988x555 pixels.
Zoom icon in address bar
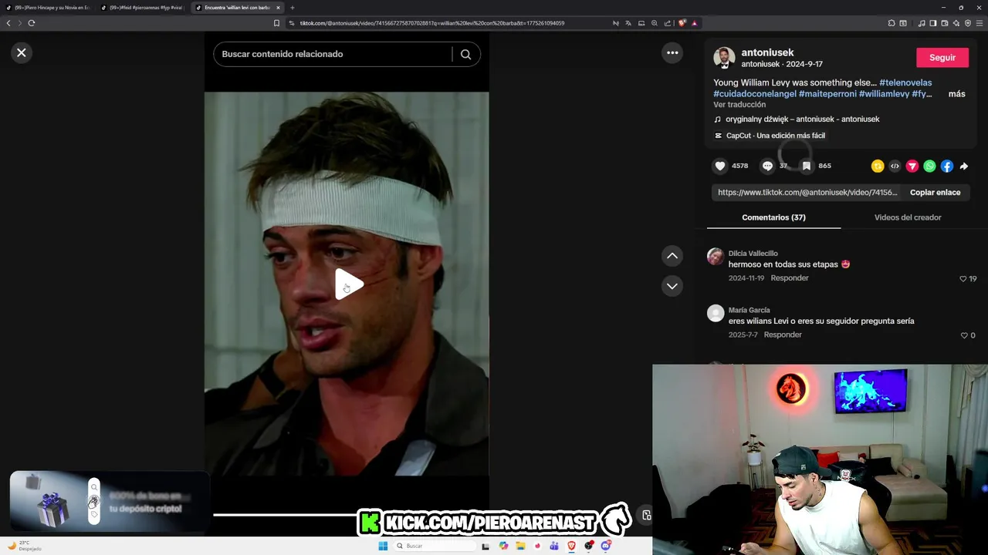[x=655, y=23]
